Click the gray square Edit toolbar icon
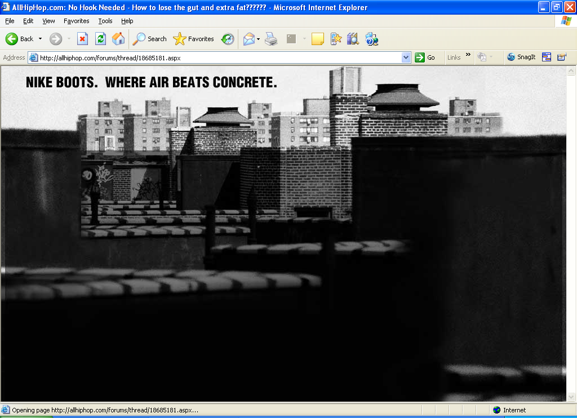Image resolution: width=577 pixels, height=418 pixels. (291, 39)
